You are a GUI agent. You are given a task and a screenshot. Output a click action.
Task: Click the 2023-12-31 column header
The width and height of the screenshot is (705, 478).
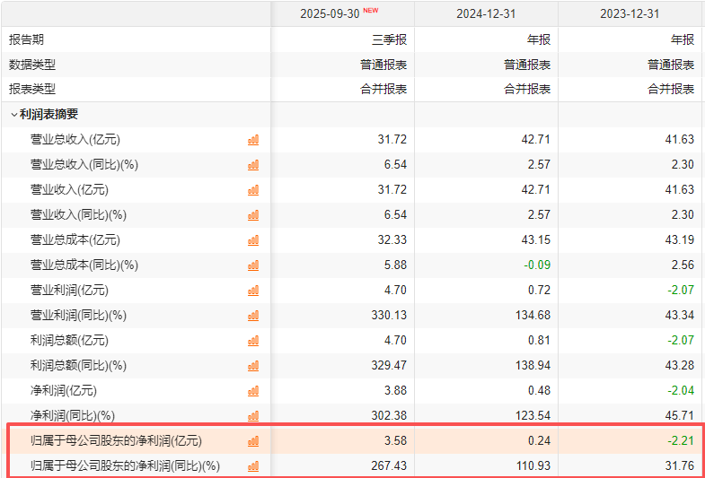pos(630,13)
